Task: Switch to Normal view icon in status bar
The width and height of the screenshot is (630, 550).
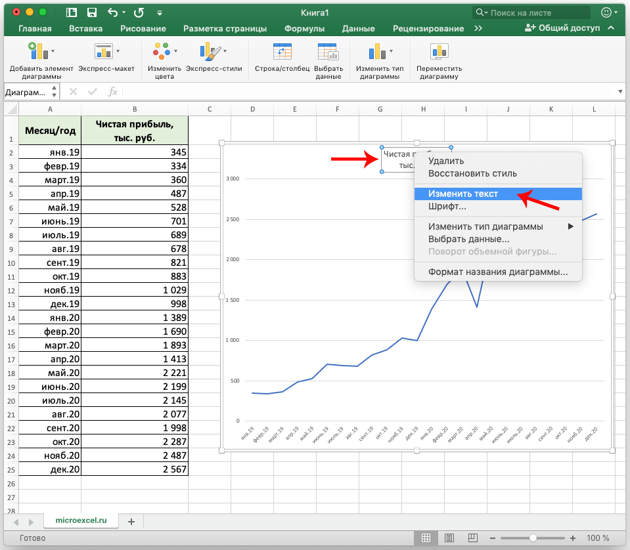Action: pyautogui.click(x=426, y=538)
